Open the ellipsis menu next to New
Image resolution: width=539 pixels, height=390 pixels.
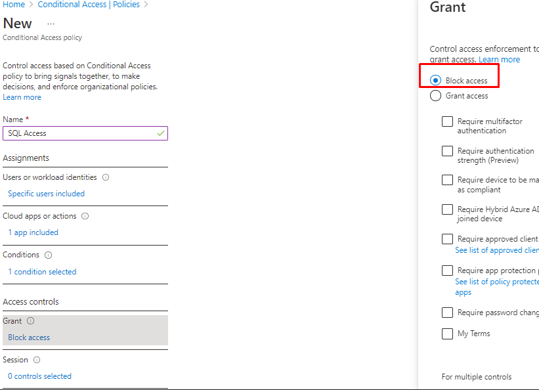51,24
